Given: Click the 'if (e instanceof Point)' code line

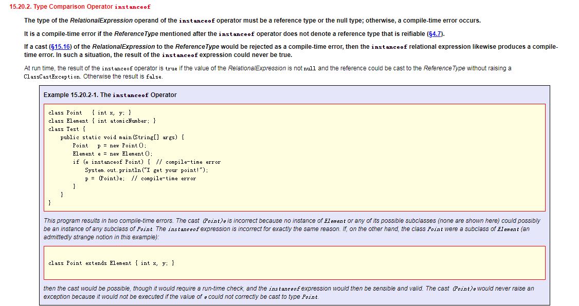Looking at the screenshot, I should [x=147, y=162].
